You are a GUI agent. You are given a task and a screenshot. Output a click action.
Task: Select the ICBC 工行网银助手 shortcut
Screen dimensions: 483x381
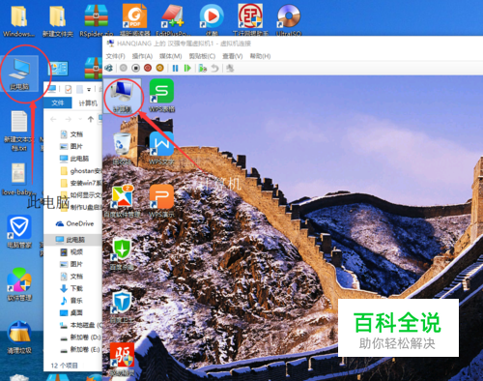[250, 20]
